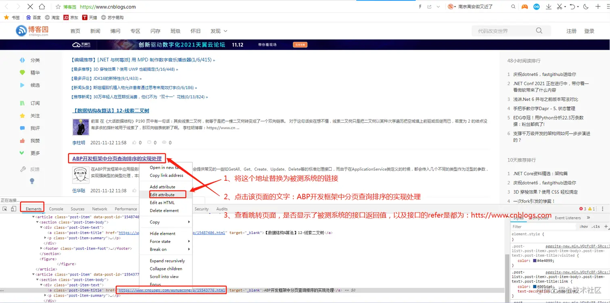Toggle the :hov element state button

(x=583, y=227)
